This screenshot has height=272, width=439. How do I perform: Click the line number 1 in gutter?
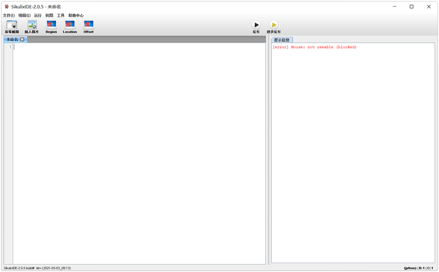point(11,47)
